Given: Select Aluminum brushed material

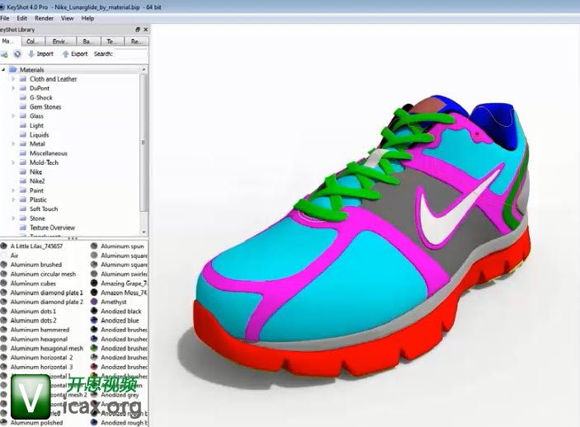Looking at the screenshot, I should click(34, 265).
